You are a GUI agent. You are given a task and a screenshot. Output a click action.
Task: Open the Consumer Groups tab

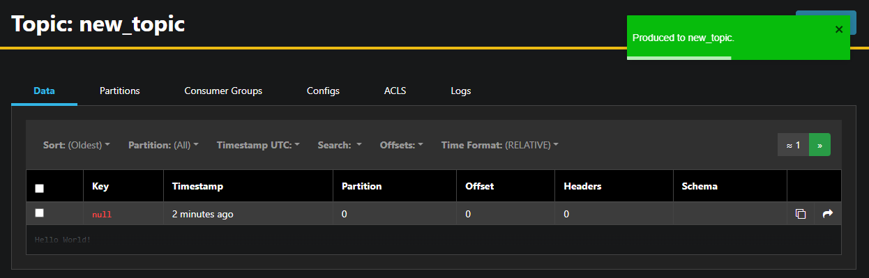[223, 91]
